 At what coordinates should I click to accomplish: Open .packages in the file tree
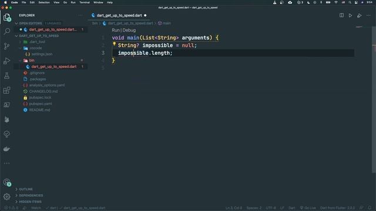38,79
